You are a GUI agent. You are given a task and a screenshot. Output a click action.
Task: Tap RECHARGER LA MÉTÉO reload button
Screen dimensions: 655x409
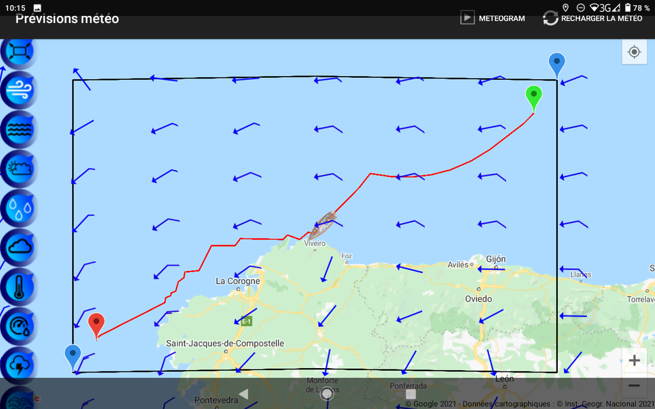point(592,19)
